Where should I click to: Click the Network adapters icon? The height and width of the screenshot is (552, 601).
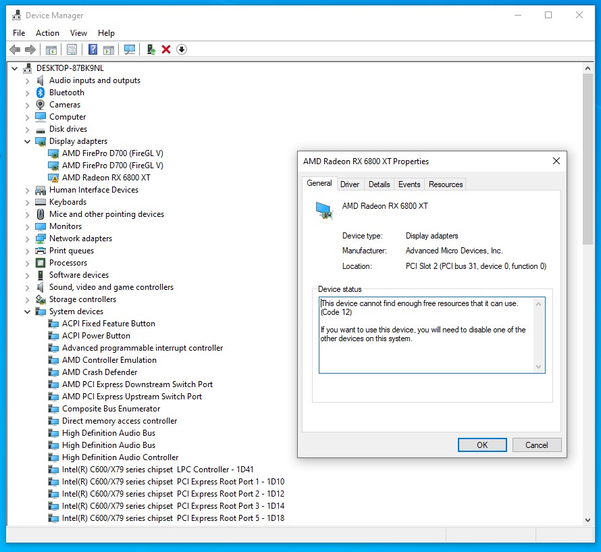(x=41, y=239)
